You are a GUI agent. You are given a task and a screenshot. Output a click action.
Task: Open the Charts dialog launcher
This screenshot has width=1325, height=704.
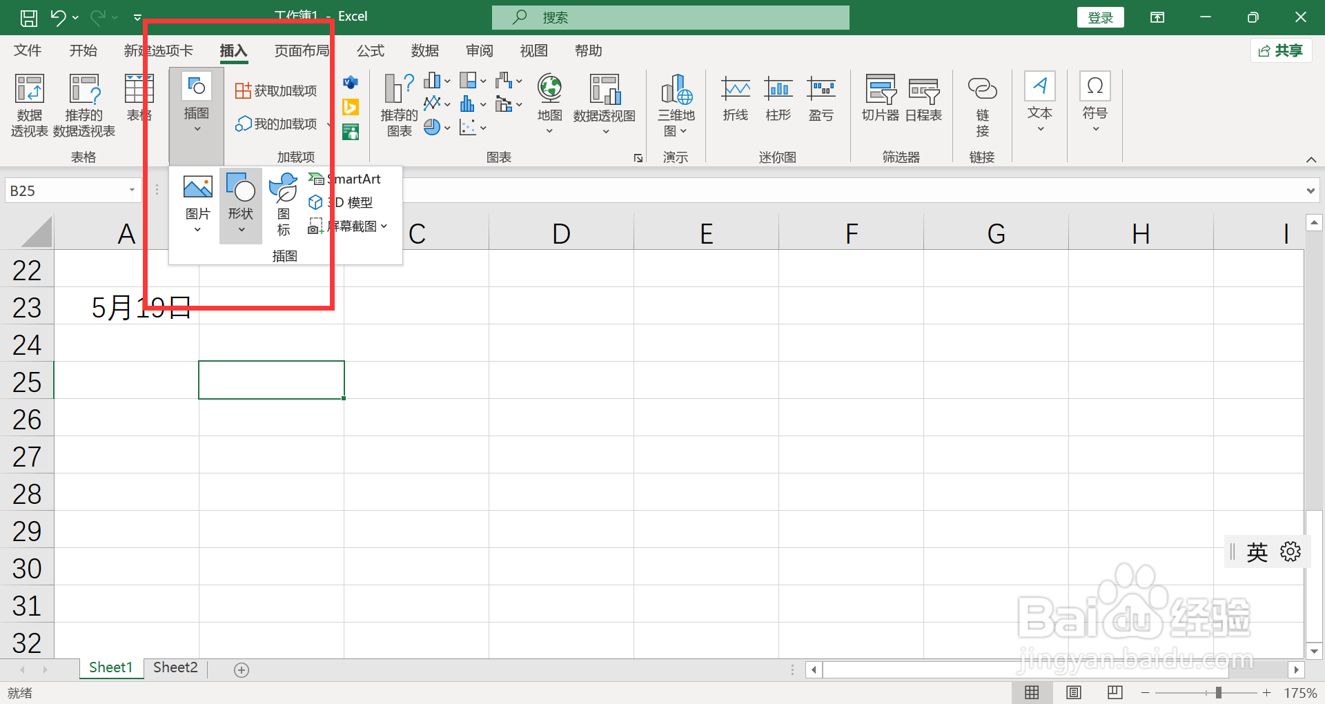(638, 158)
